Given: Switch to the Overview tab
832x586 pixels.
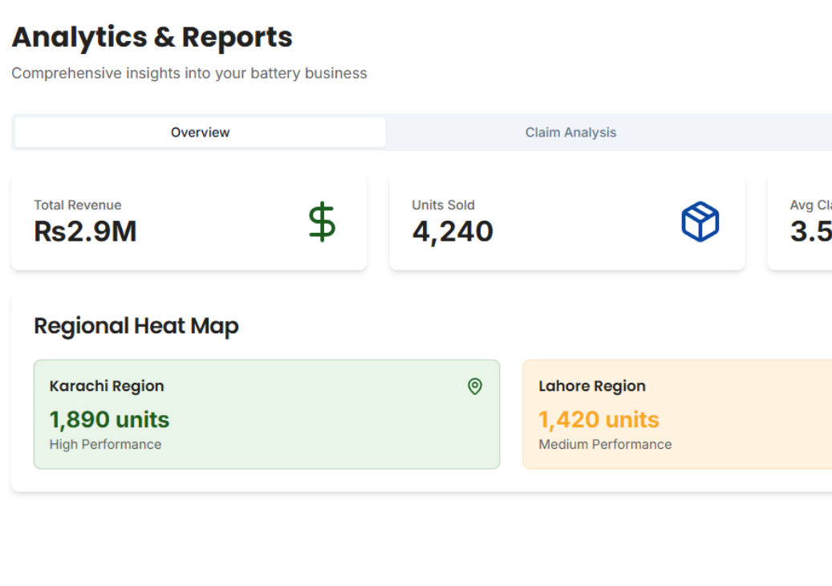Looking at the screenshot, I should click(x=200, y=132).
